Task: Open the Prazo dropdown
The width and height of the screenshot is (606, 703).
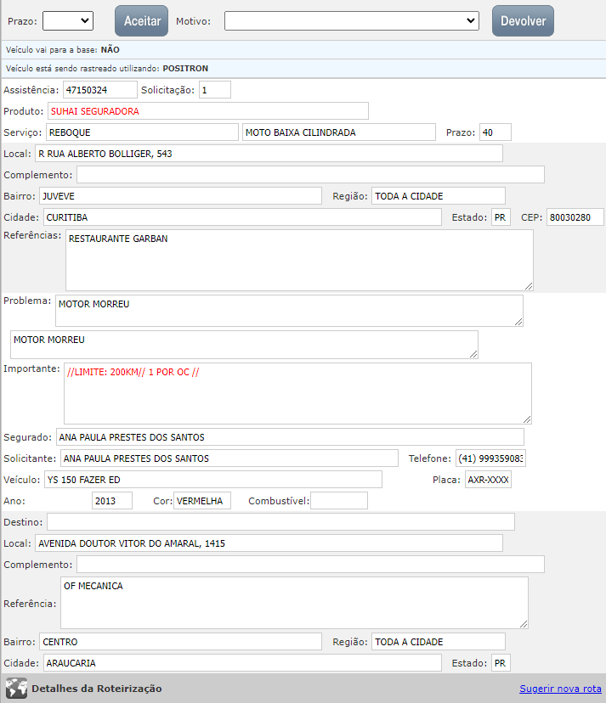Action: point(67,20)
